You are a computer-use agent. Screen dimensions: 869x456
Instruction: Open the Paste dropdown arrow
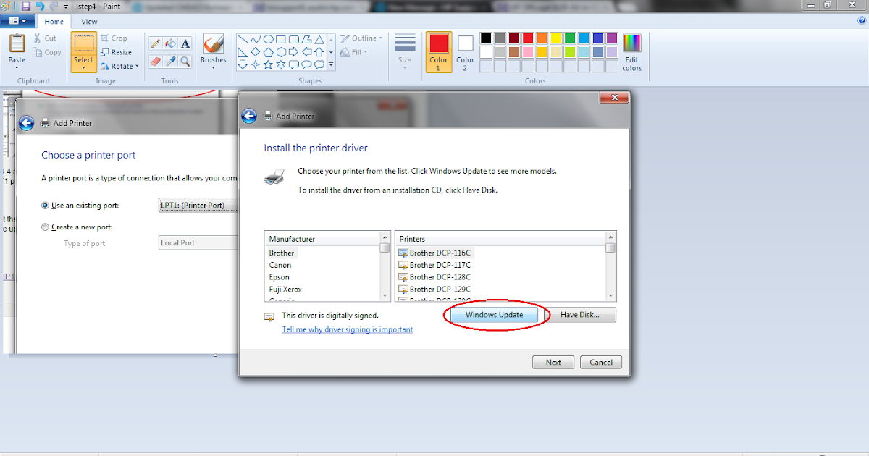coord(17,67)
